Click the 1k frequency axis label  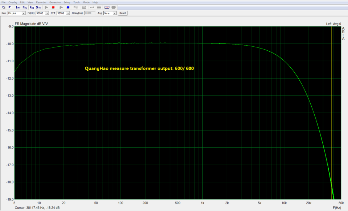(x=202, y=203)
